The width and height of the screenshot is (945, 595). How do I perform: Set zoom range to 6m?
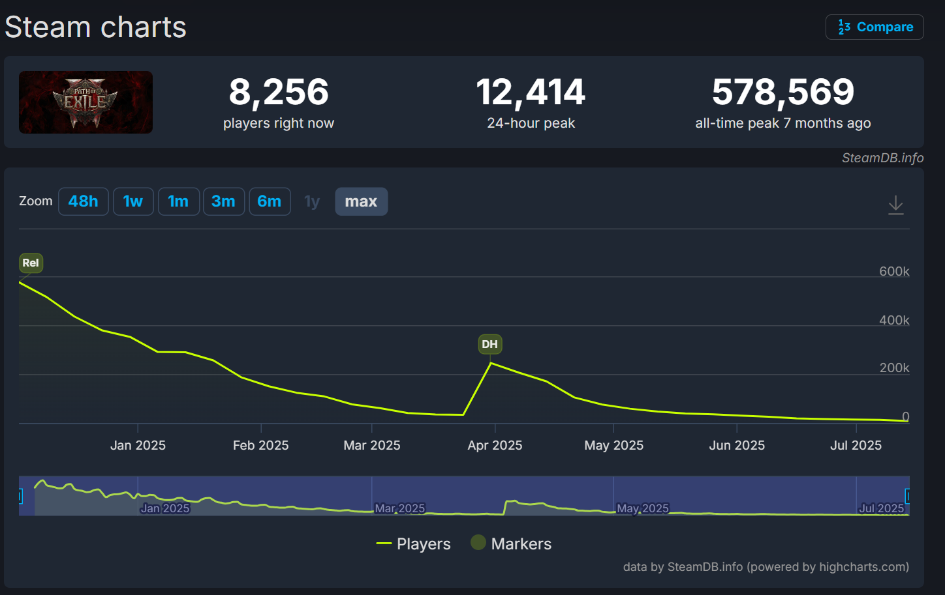270,201
